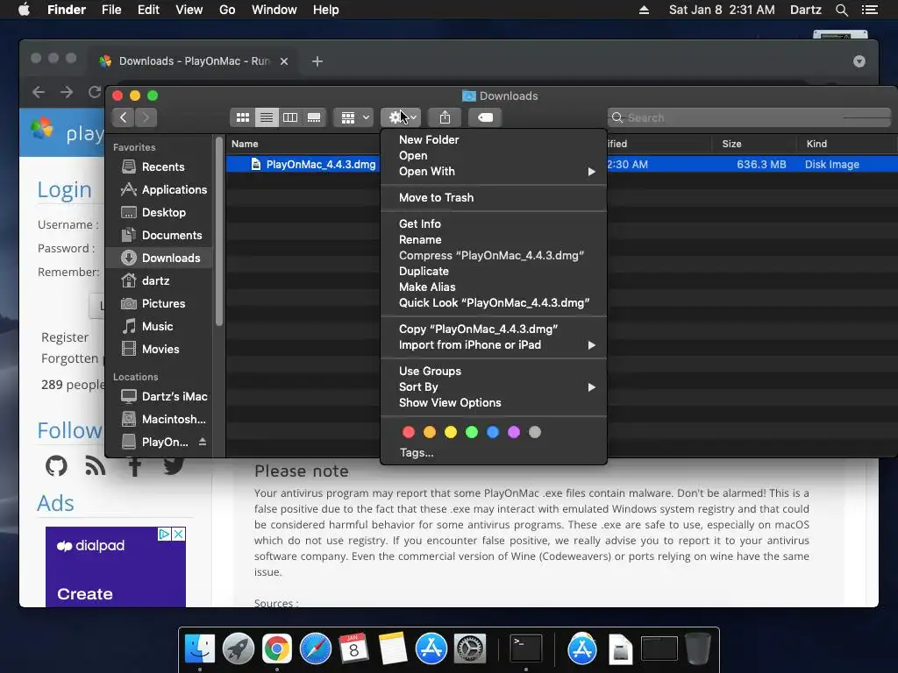Screen dimensions: 898x673
Task: Choose Make Alias from menu
Action: pos(493,287)
